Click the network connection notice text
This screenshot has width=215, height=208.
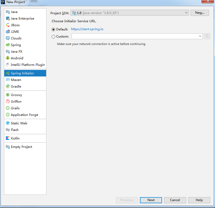102,44
